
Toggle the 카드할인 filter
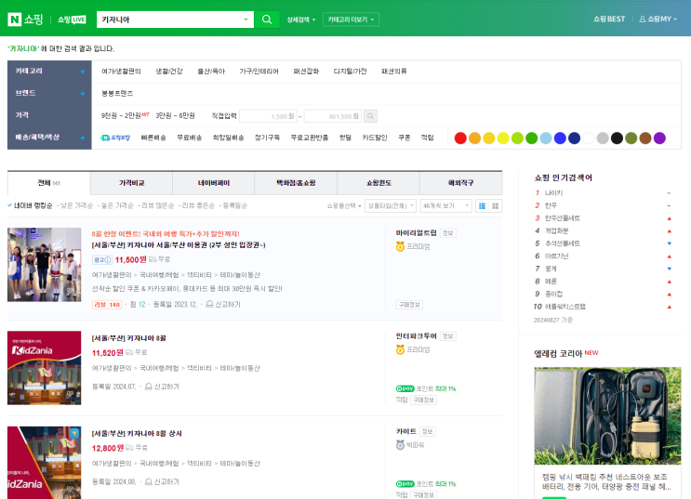[x=375, y=138]
